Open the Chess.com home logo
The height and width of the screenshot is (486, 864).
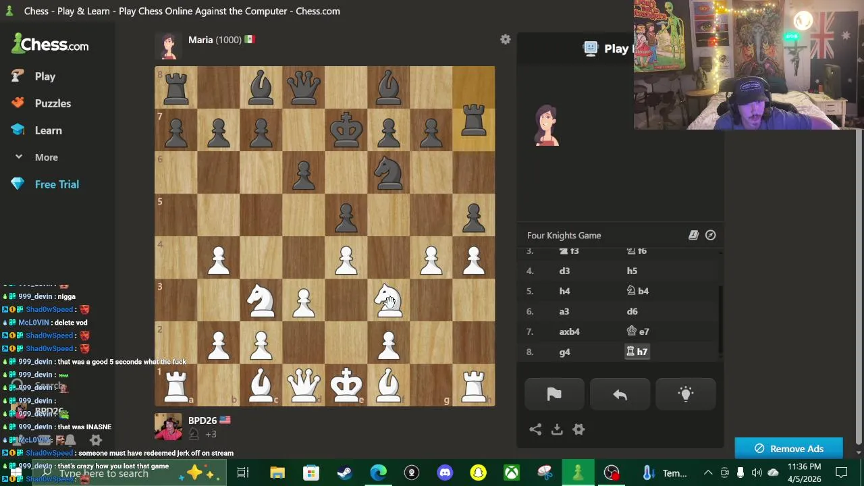click(x=50, y=45)
